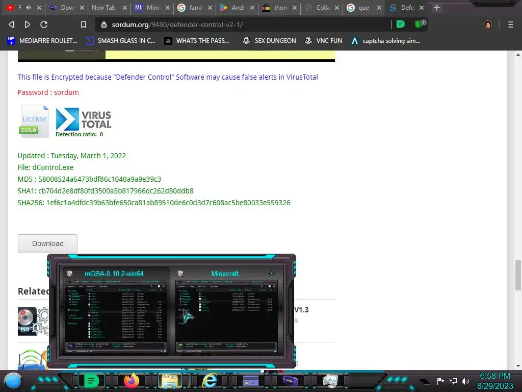This screenshot has width=522, height=392.
Task: Reload the current page
Action: pyautogui.click(x=44, y=24)
